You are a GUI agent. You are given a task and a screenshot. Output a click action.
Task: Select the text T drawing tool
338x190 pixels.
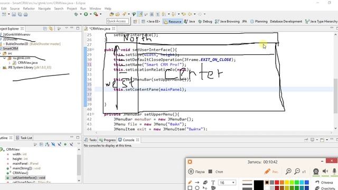coord(213,183)
